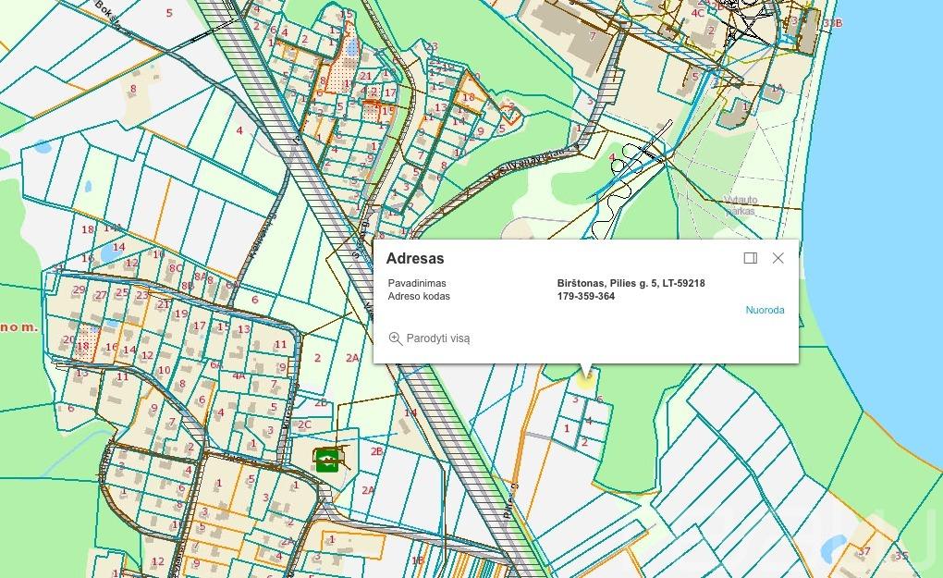Select address code 179-359-364
943x578 pixels.
[586, 297]
